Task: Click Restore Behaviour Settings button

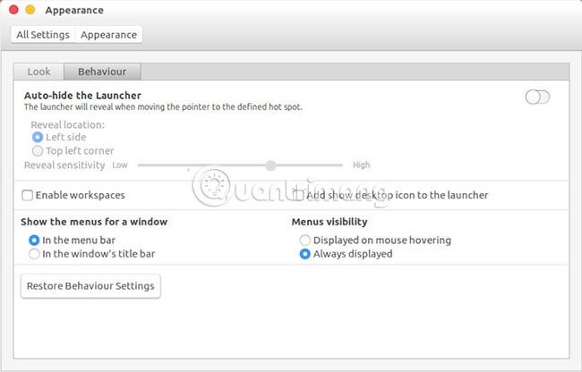Action: point(90,286)
